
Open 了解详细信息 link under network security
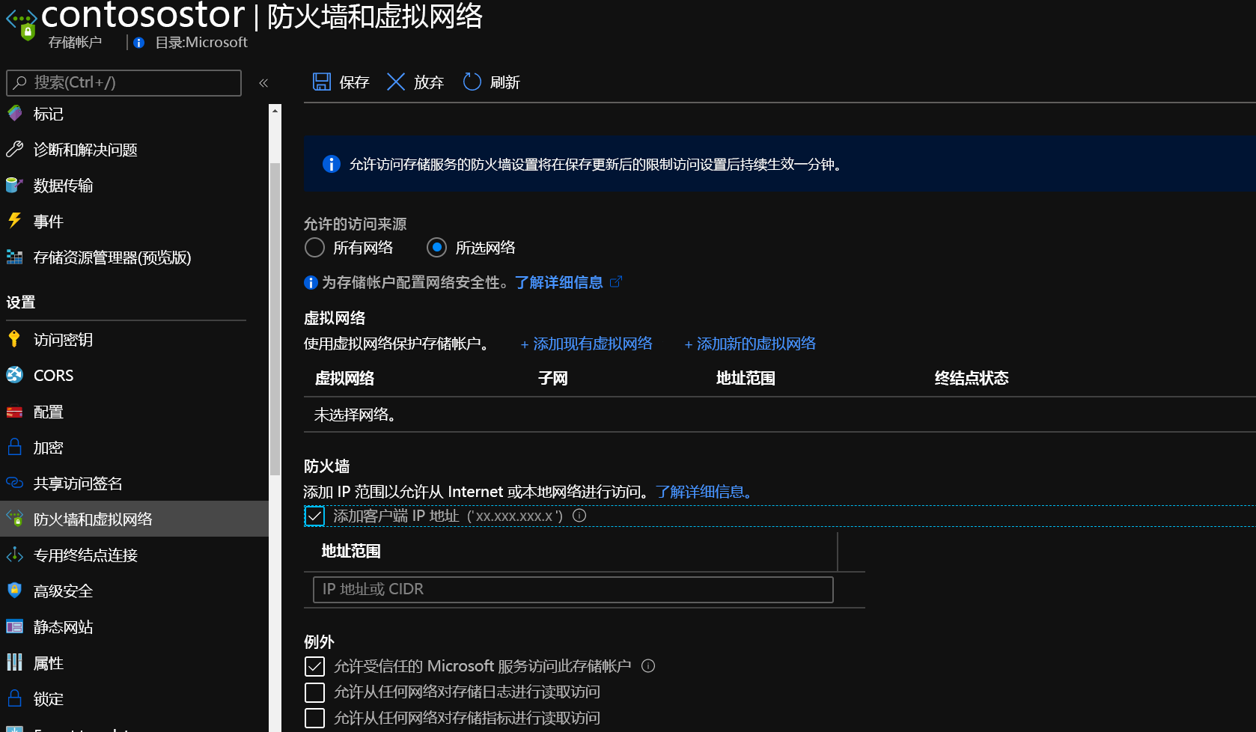pyautogui.click(x=558, y=282)
